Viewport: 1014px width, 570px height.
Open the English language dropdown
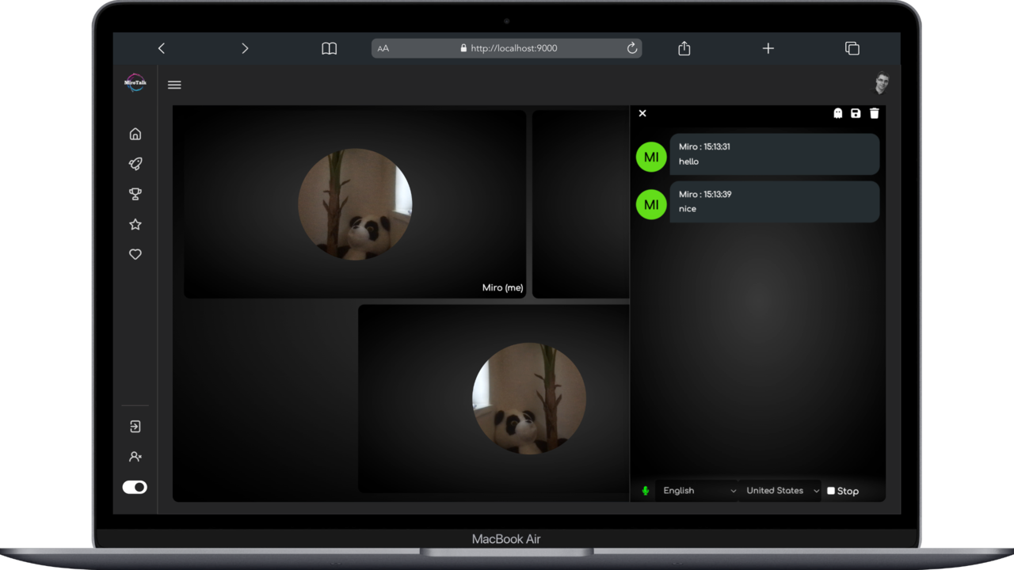696,490
